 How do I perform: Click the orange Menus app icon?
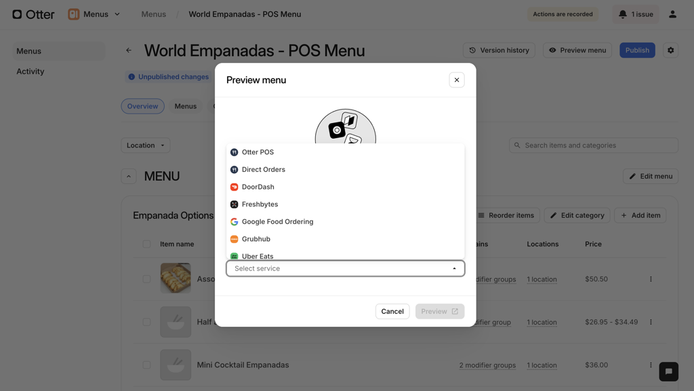pyautogui.click(x=73, y=14)
